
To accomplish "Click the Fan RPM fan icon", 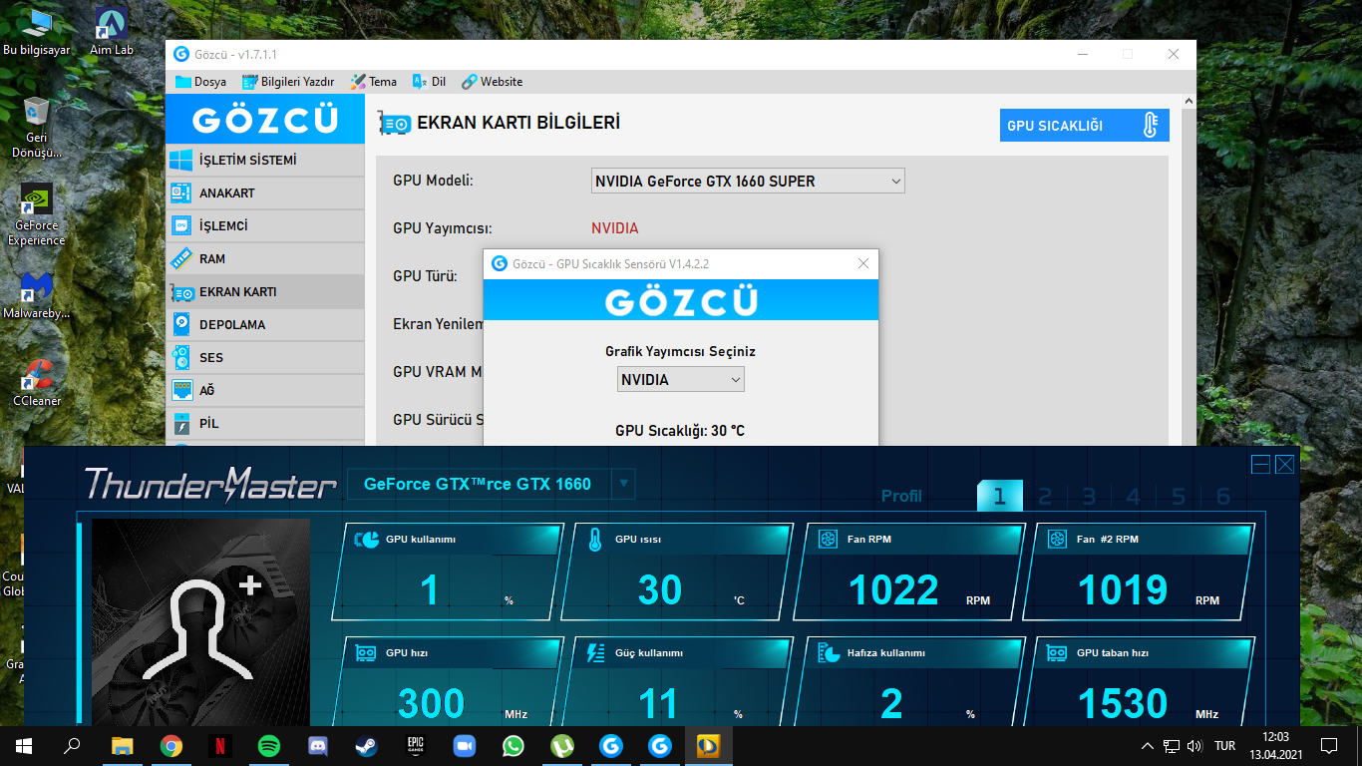I will [828, 540].
